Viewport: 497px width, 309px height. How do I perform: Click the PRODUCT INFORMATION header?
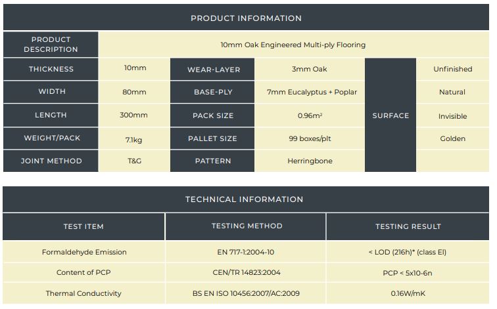tap(246, 18)
